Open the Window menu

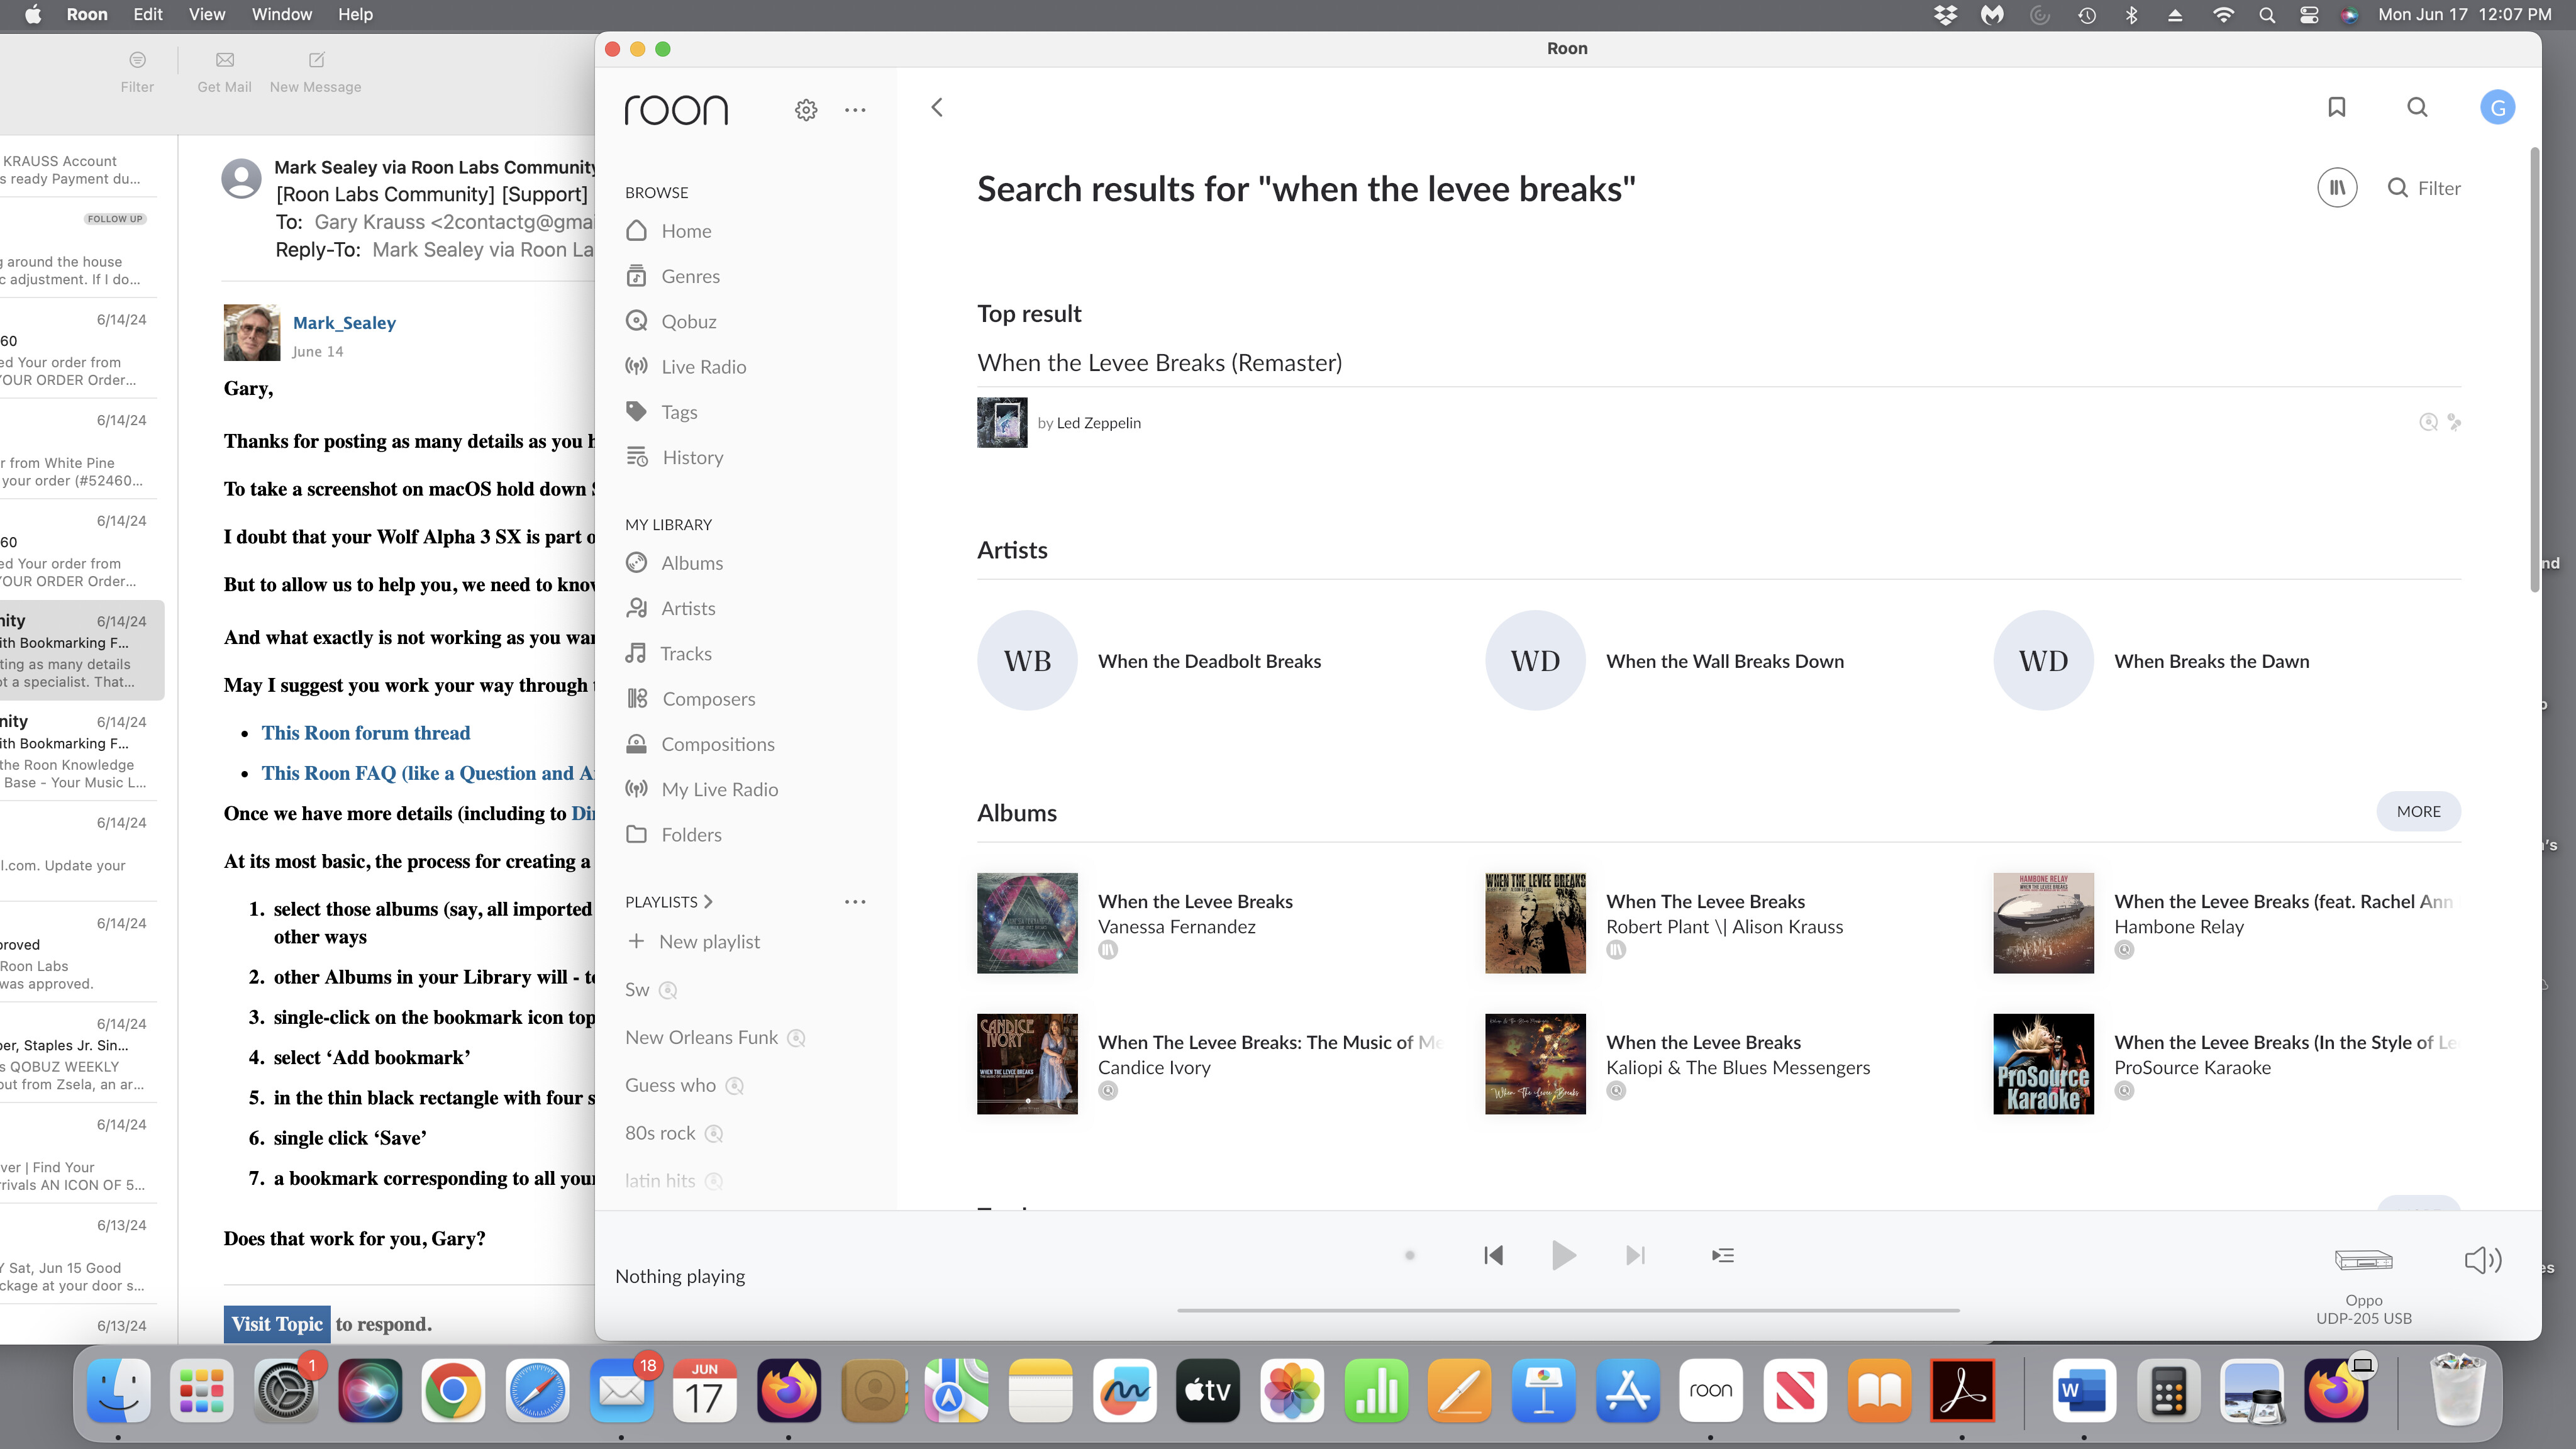click(x=281, y=14)
